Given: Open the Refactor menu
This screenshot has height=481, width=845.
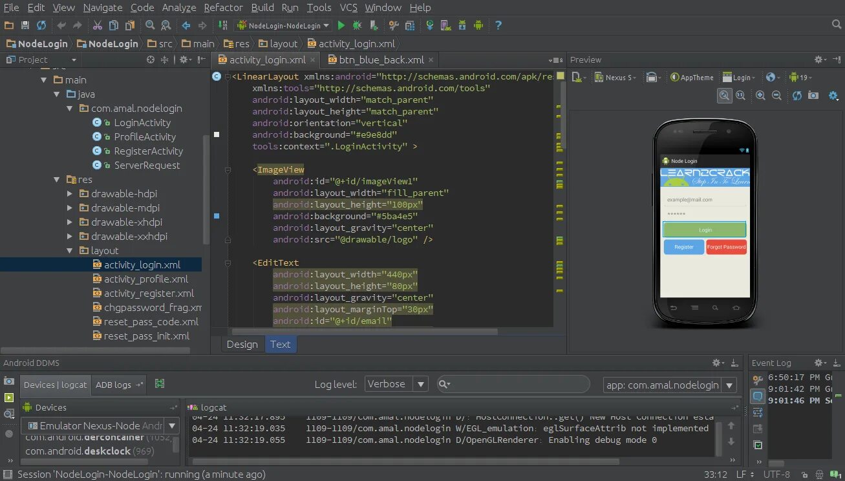Looking at the screenshot, I should point(223,8).
